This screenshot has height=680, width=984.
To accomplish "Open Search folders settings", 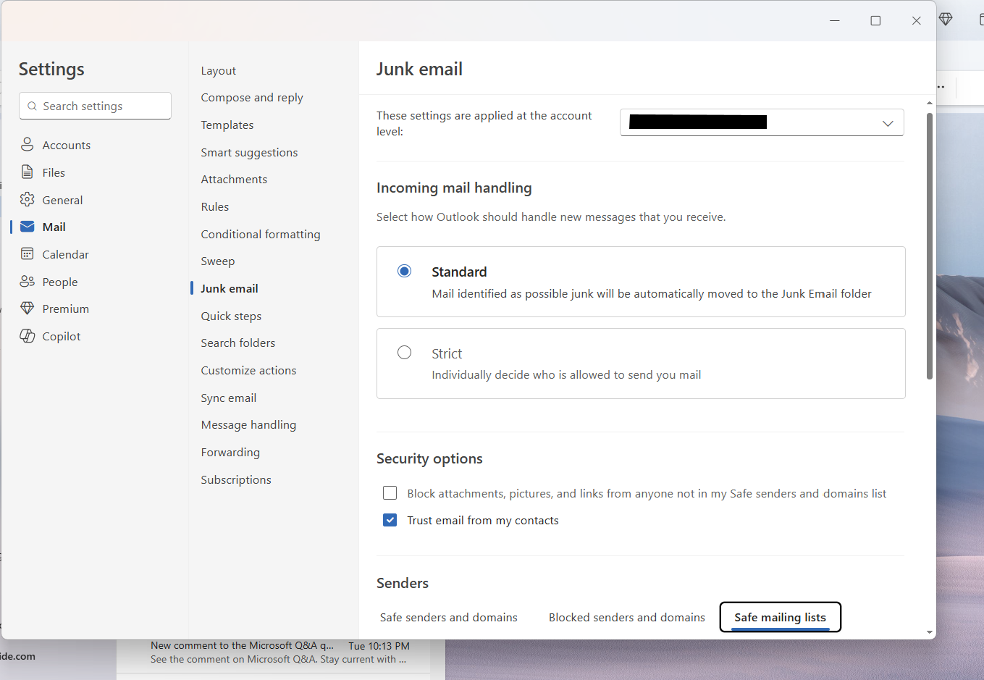I will click(238, 343).
